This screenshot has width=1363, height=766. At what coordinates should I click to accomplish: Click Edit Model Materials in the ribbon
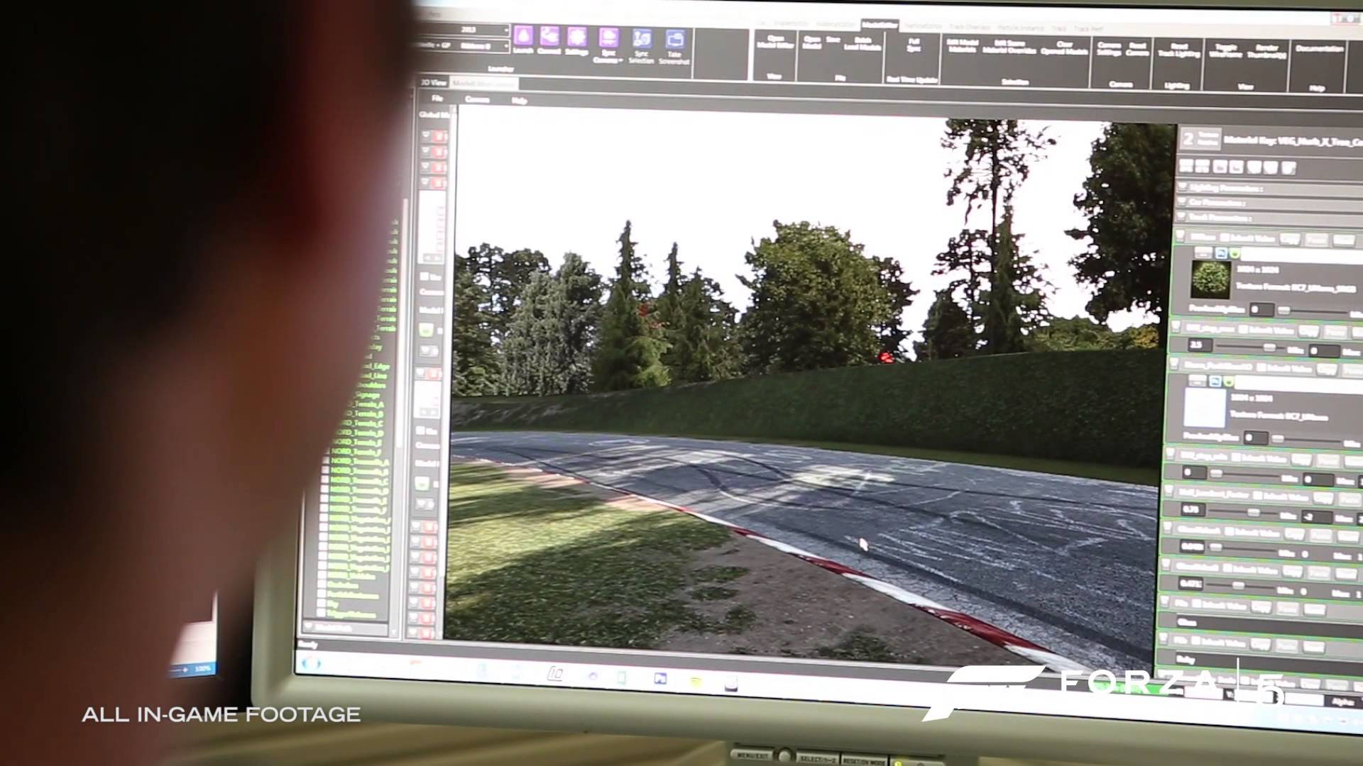pos(962,46)
